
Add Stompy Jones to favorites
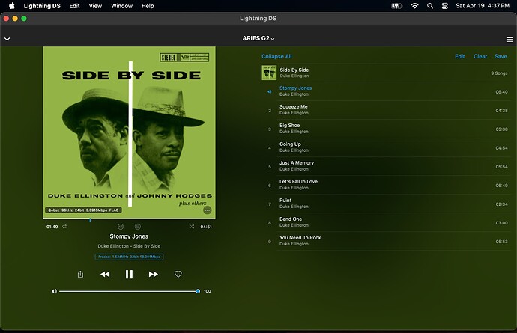(178, 274)
